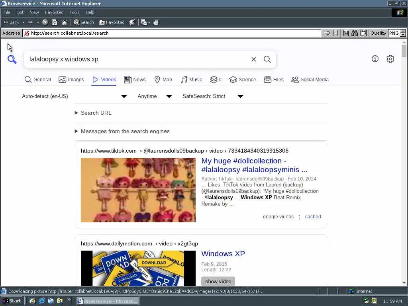Open the info (i) circle icon

pos(375,59)
